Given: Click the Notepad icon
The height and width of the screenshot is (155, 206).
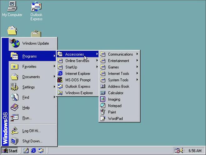Looking at the screenshot, I should click(103, 106).
